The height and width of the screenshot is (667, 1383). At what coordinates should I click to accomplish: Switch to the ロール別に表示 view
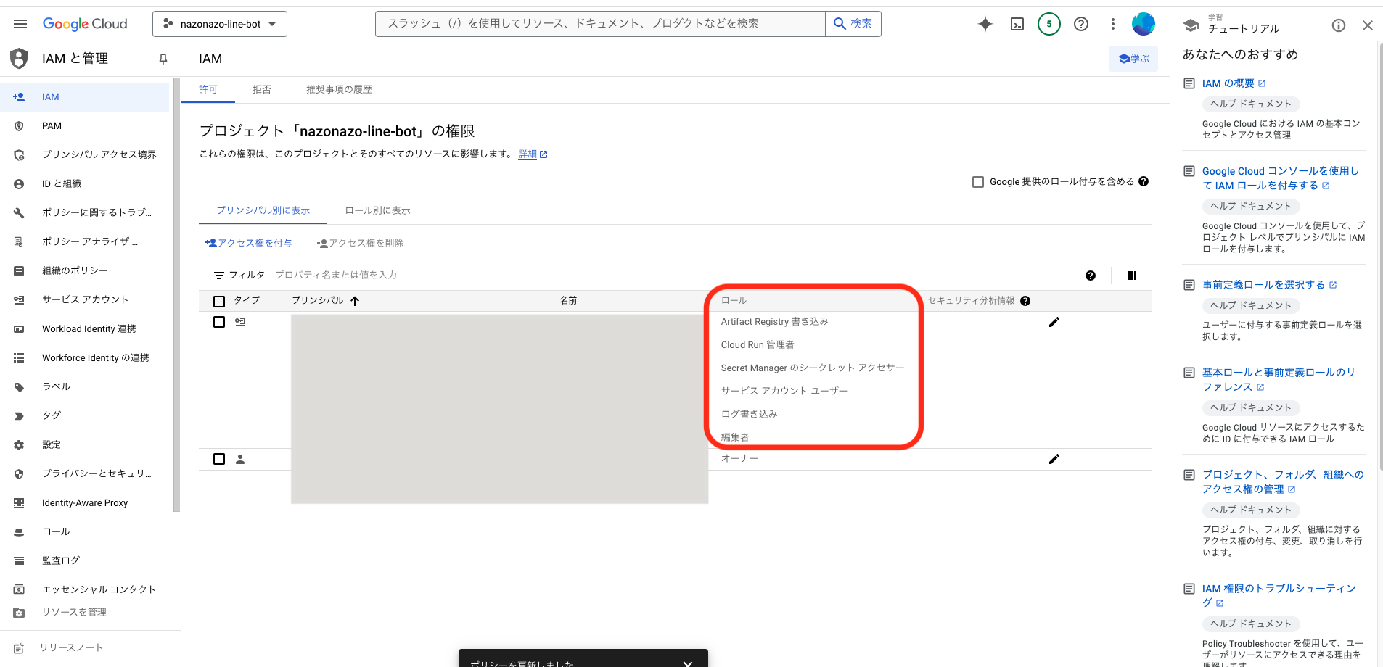coord(377,210)
